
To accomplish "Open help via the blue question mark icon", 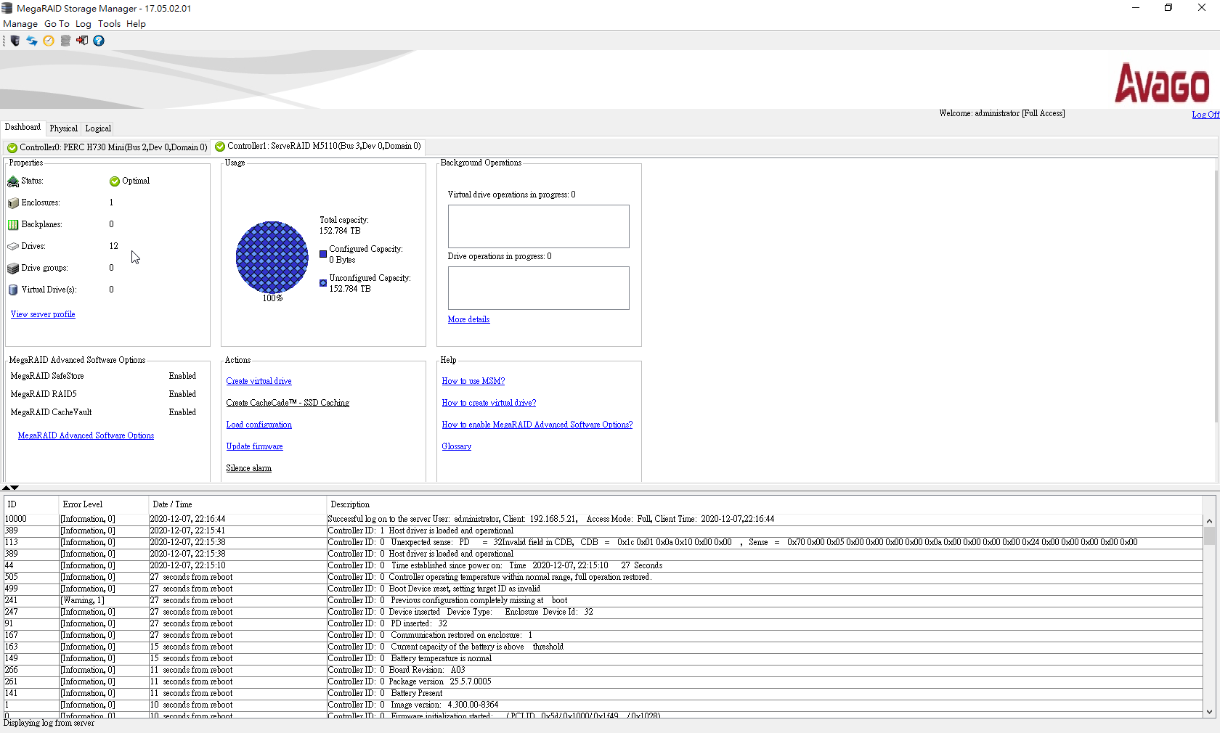I will coord(99,41).
